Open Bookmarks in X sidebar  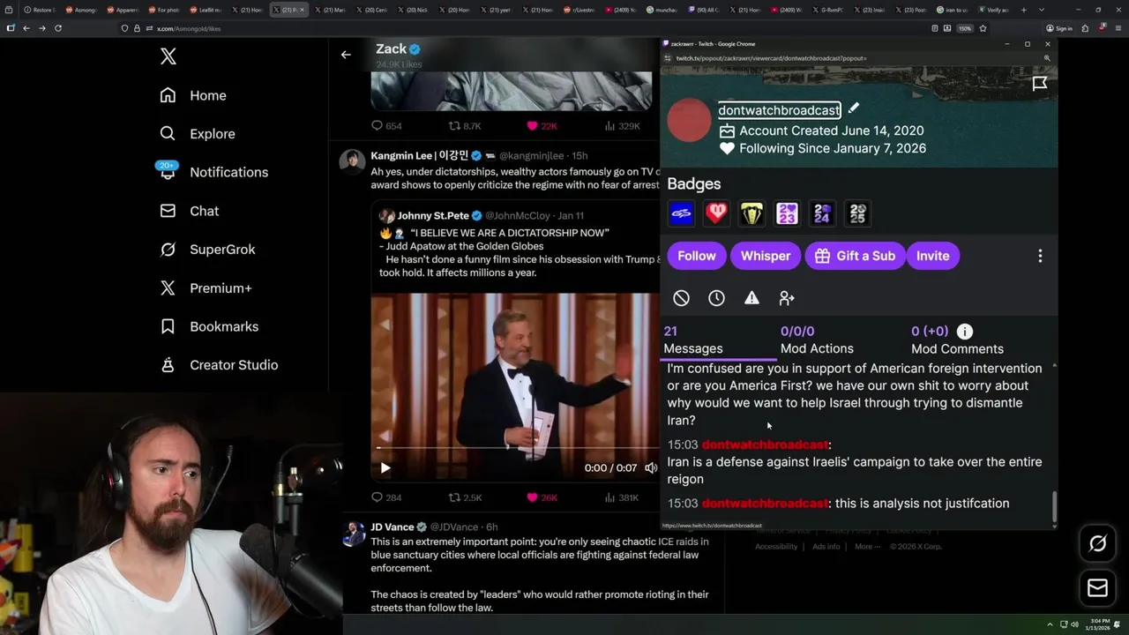[x=209, y=326]
